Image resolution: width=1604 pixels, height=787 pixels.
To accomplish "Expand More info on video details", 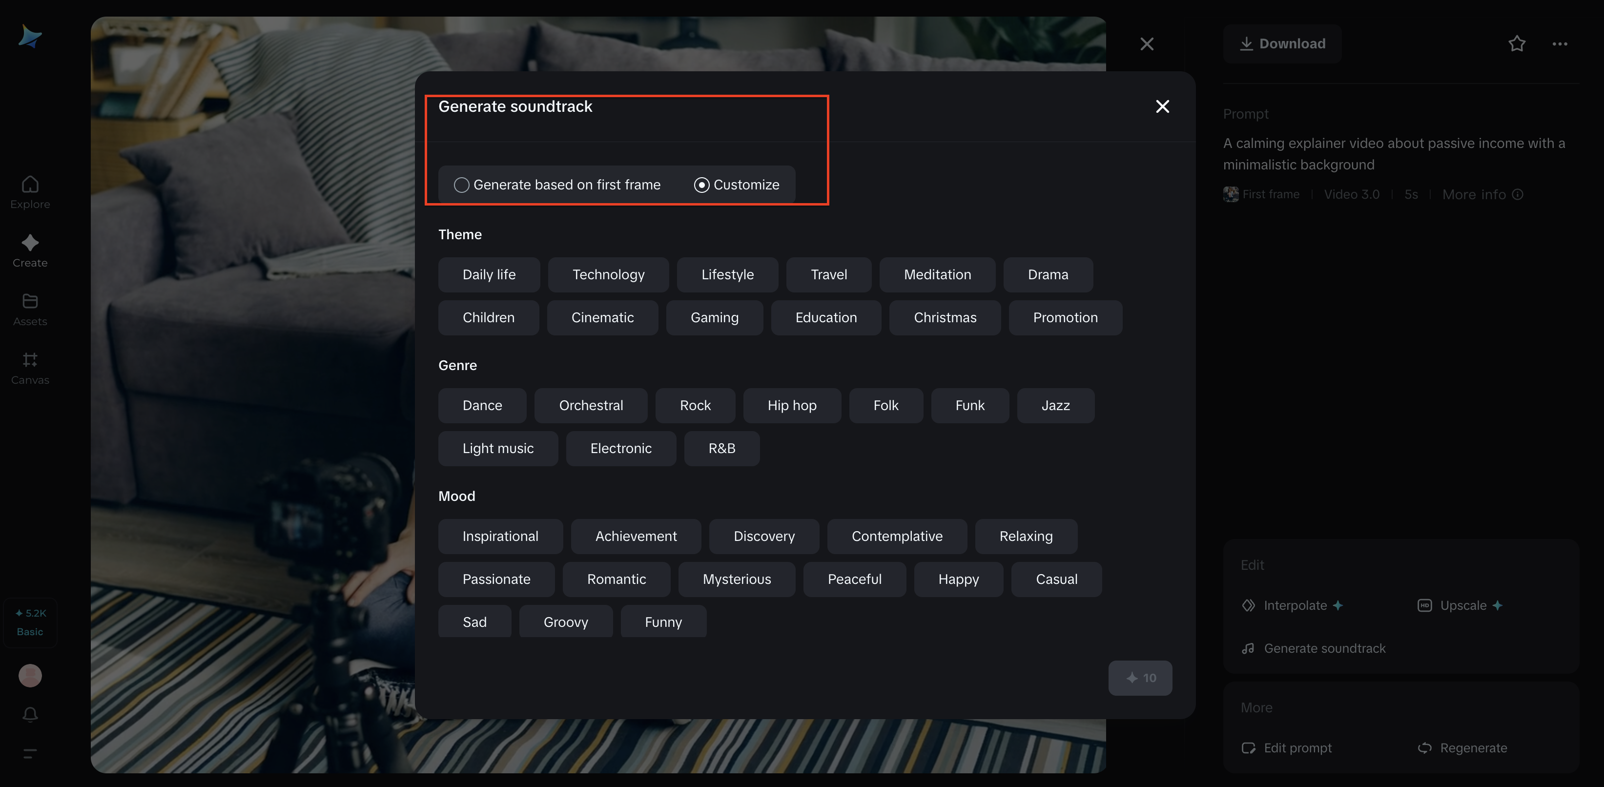I will pos(1482,194).
